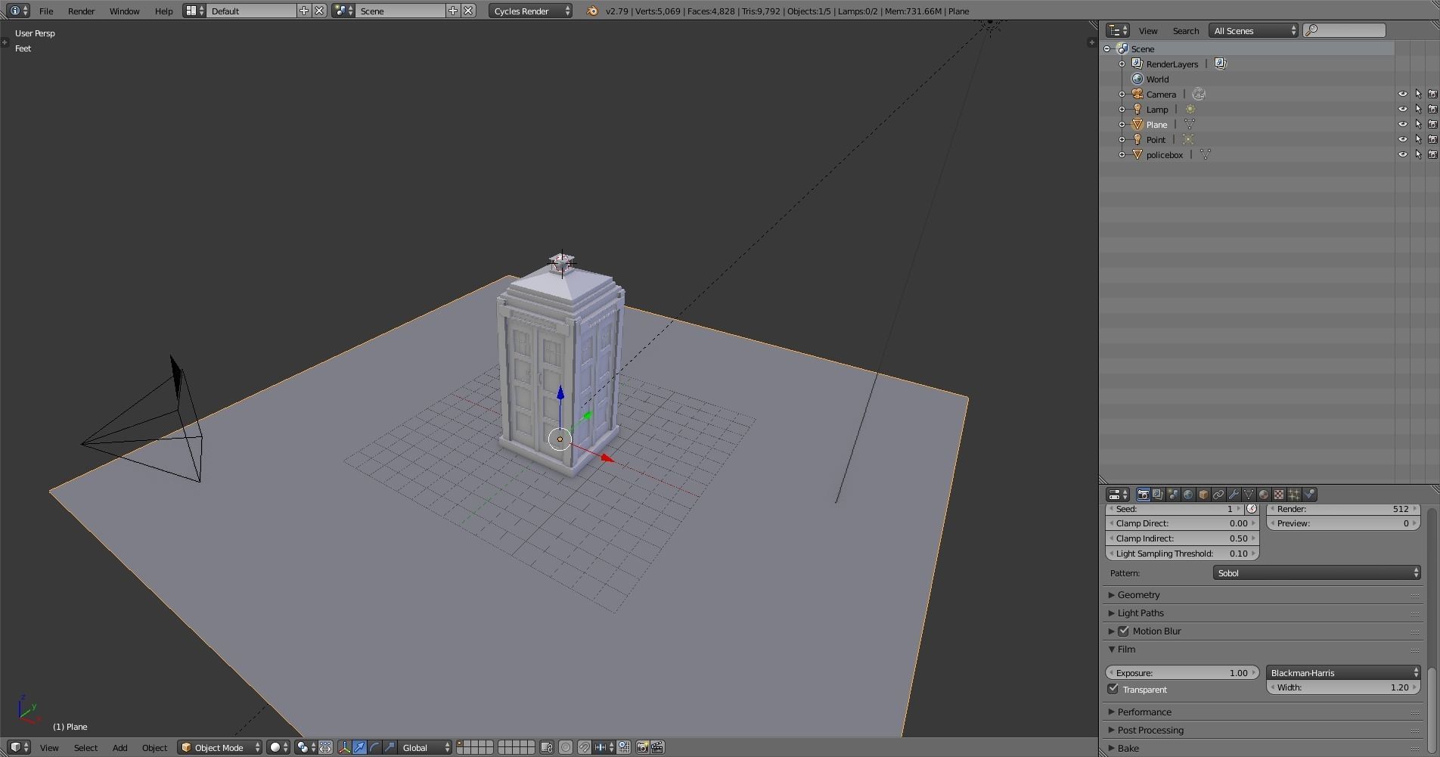The height and width of the screenshot is (757, 1440).
Task: Click the Blender logo in the info header
Action: pyautogui.click(x=592, y=11)
